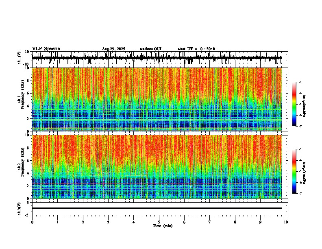322x249 pixels.
Task: Click inside the ch.1 spectrogram panel
Action: click(x=157, y=99)
